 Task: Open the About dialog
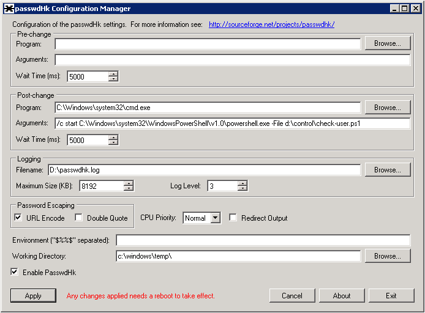point(342,296)
